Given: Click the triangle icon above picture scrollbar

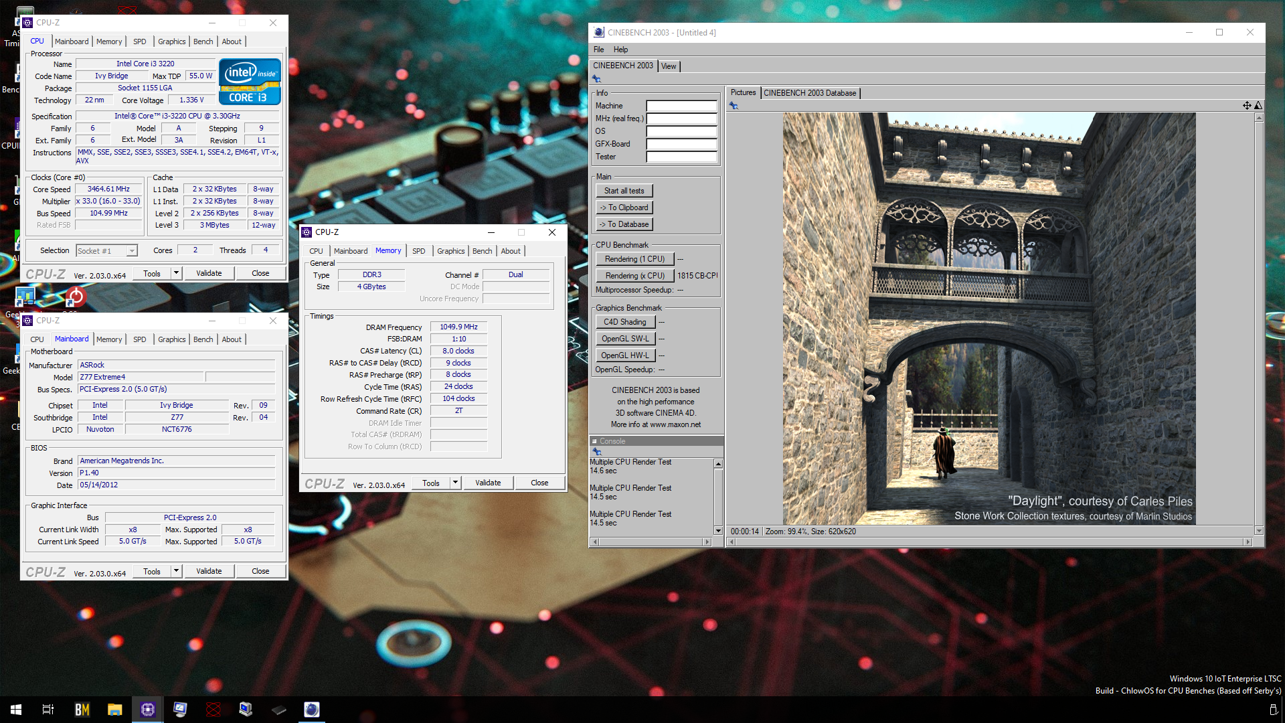Looking at the screenshot, I should click(x=1258, y=105).
